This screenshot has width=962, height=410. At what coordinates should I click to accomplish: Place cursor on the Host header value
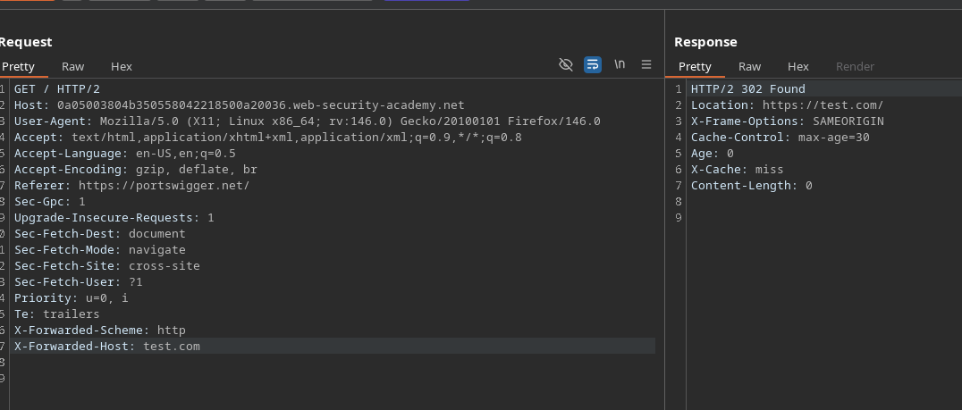pos(261,105)
